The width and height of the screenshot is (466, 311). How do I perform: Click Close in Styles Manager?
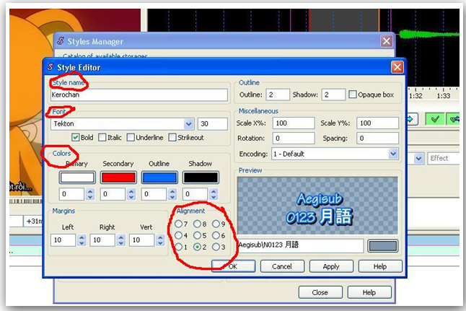tap(320, 292)
